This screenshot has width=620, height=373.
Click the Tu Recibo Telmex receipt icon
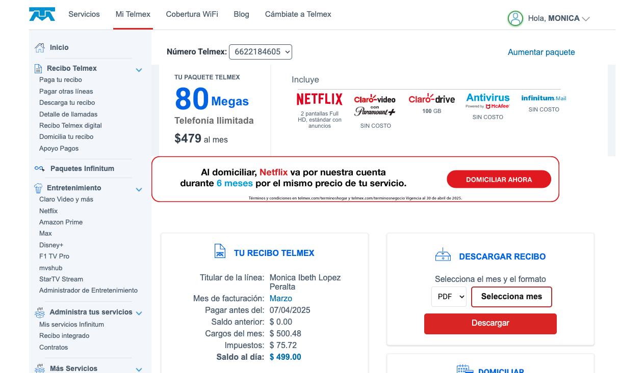220,251
